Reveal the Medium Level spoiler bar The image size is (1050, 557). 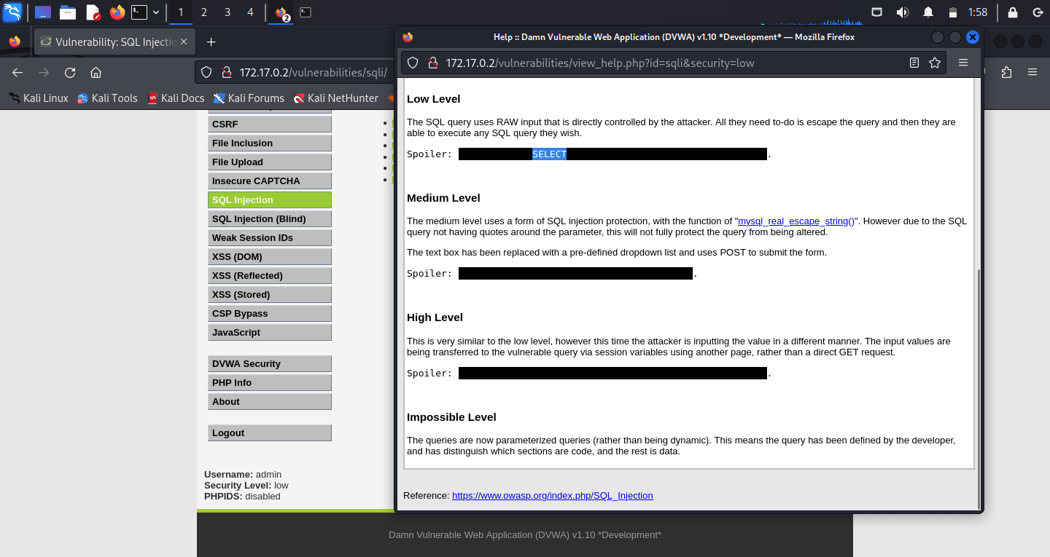point(575,274)
